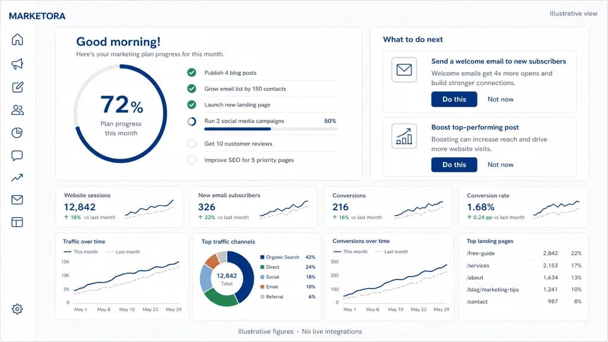Check the 'Improve SEO for 5 priority pages' circle
This screenshot has height=342, width=608.
tap(192, 160)
